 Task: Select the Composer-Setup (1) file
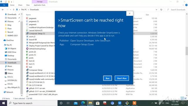[37, 34]
